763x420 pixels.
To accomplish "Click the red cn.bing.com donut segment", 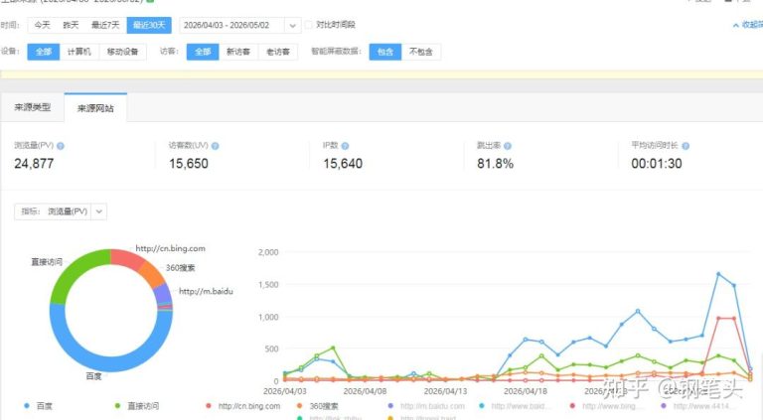I will click(126, 259).
